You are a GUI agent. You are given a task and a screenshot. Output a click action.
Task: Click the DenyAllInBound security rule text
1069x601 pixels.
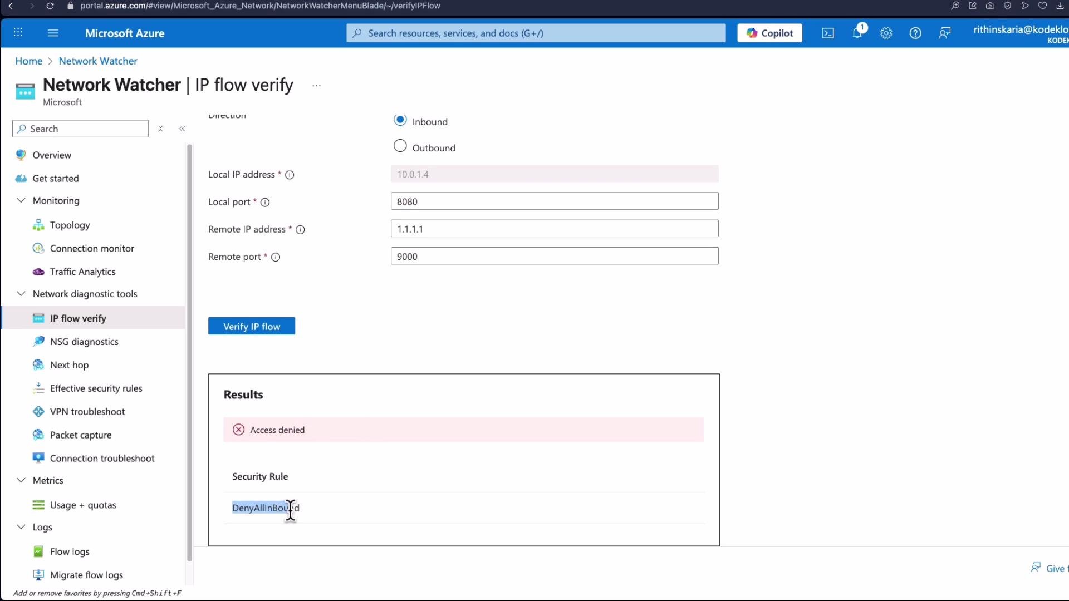[x=266, y=508]
